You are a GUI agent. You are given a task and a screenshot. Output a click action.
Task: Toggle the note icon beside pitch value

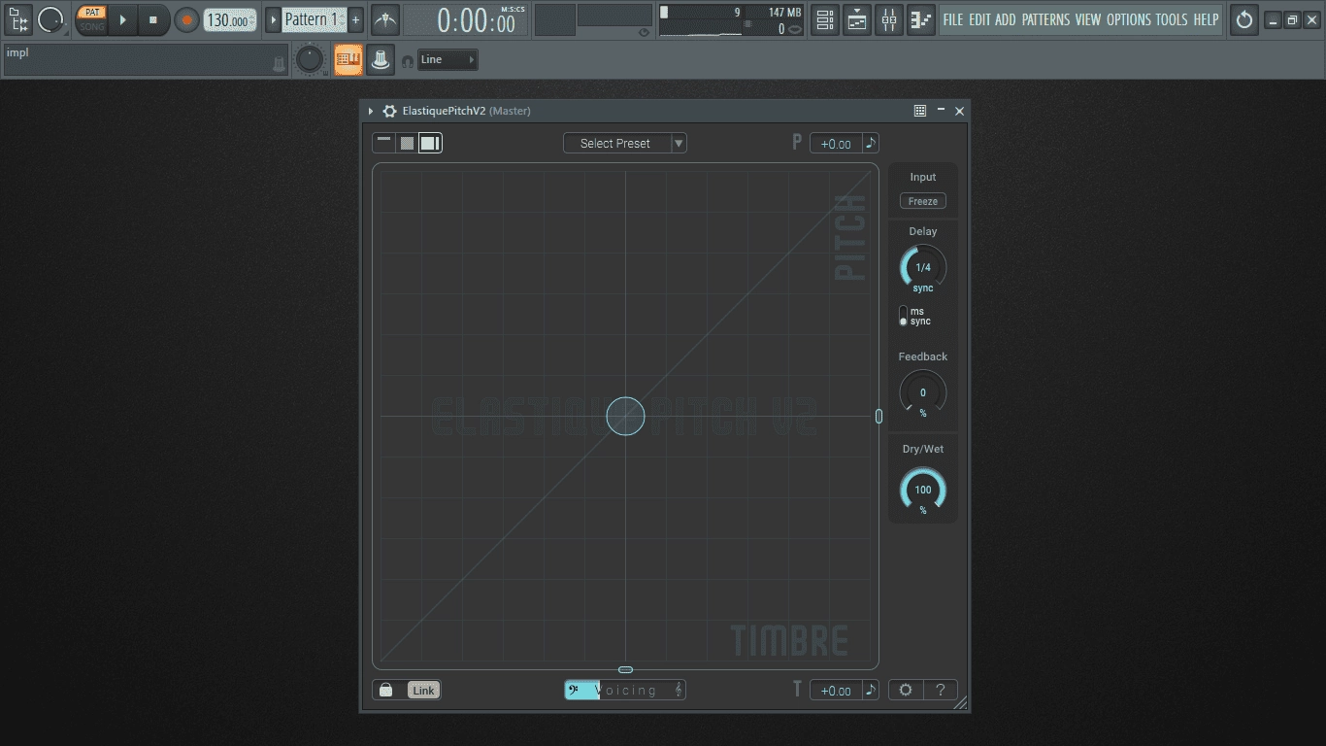pyautogui.click(x=871, y=144)
